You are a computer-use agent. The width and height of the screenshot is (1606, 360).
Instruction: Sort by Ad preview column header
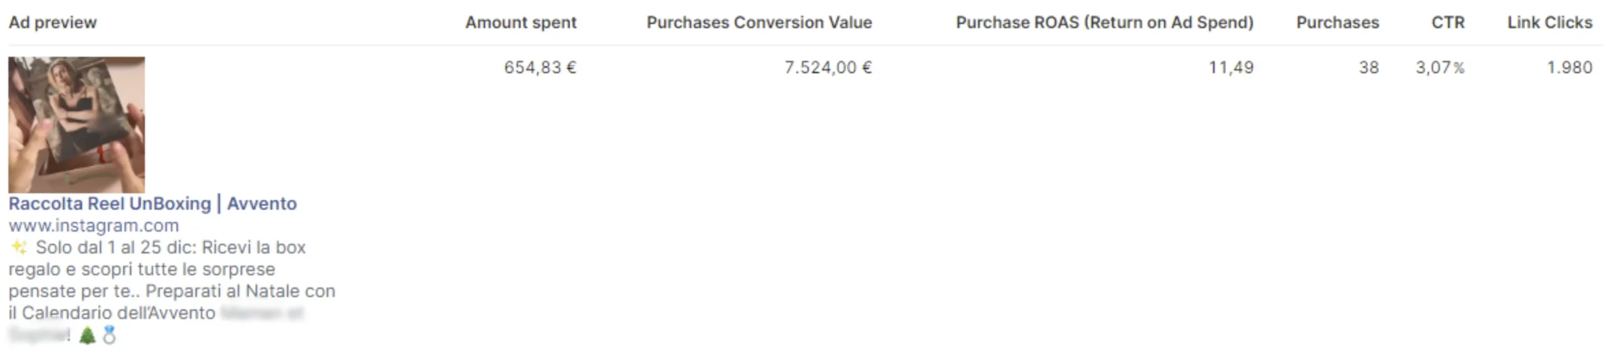coord(53,23)
